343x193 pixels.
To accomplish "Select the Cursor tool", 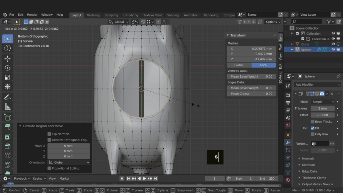I will (x=7, y=48).
